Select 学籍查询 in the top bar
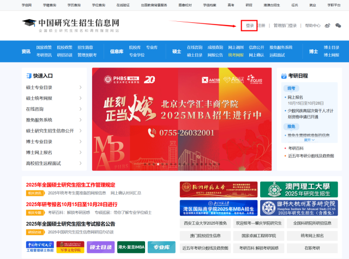The height and width of the screenshot is (259, 349). pyautogui.click(x=49, y=4)
